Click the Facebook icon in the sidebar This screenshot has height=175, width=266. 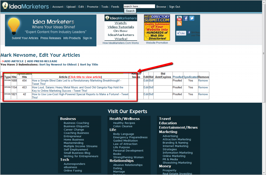coord(186,18)
